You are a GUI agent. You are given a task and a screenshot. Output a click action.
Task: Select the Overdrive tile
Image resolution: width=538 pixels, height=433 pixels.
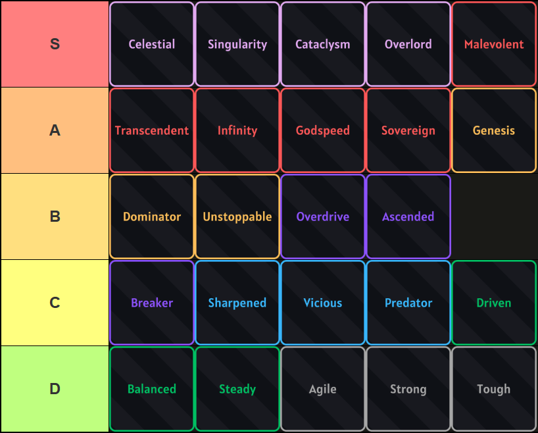(322, 216)
